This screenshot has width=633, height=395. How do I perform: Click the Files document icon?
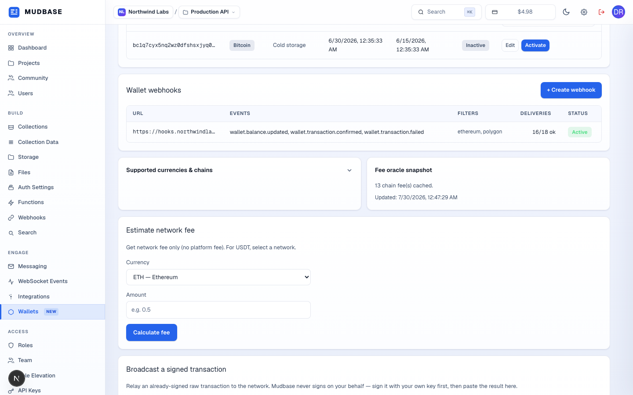coord(11,172)
